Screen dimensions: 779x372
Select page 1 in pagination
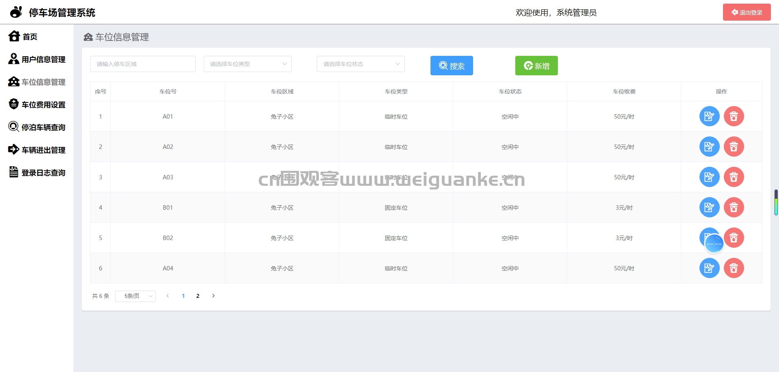183,296
